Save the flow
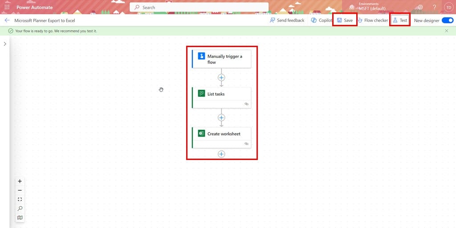 coord(345,20)
